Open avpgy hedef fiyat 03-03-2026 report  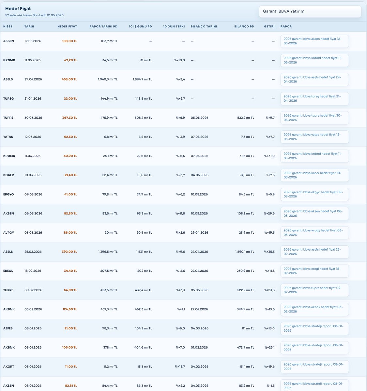(x=314, y=233)
